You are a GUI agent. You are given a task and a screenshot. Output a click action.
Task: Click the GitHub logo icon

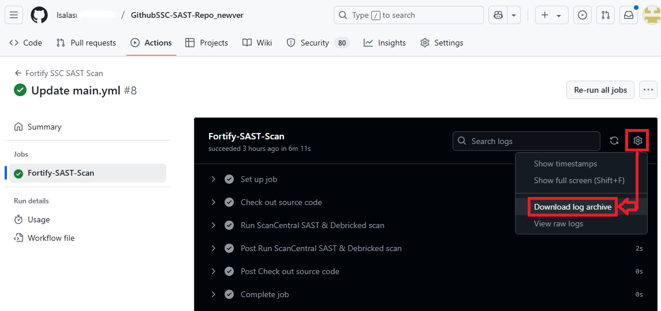point(39,15)
